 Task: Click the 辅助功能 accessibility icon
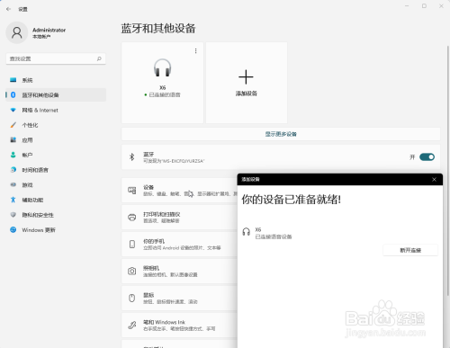[x=13, y=200]
